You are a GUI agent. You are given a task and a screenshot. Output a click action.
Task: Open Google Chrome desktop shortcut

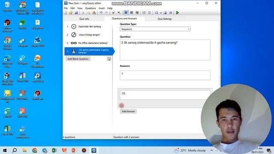pyautogui.click(x=7, y=43)
